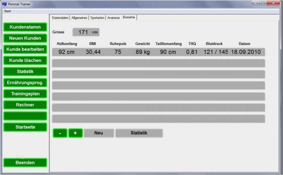Select the Biometrie tab
283x175 pixels.
pos(129,17)
